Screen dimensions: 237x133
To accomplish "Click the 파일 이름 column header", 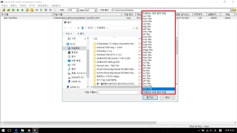I will click(87, 14).
